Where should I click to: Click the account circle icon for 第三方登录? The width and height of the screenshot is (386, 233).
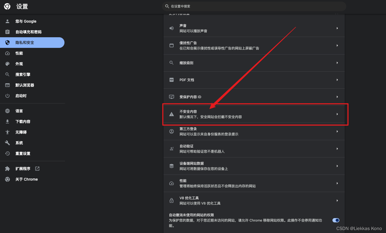172,131
